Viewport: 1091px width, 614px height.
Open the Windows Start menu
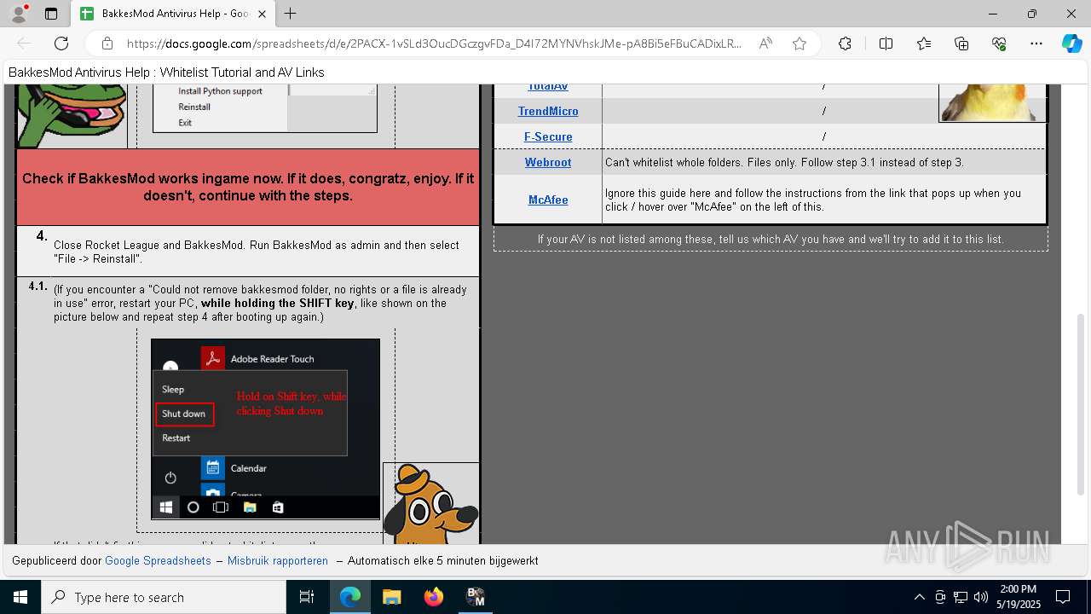tap(20, 597)
